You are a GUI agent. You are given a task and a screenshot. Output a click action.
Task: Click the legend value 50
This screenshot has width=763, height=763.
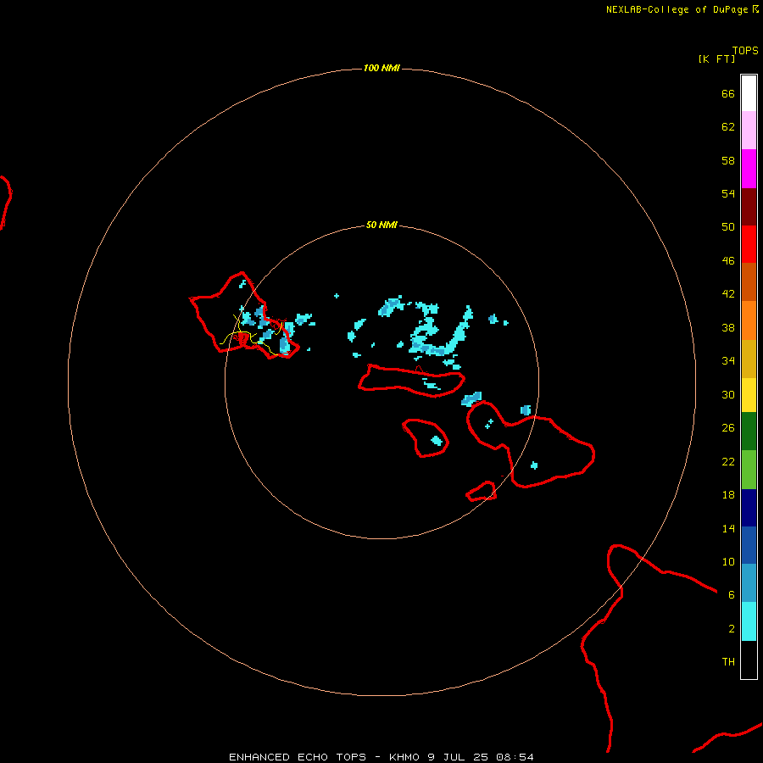tap(728, 226)
